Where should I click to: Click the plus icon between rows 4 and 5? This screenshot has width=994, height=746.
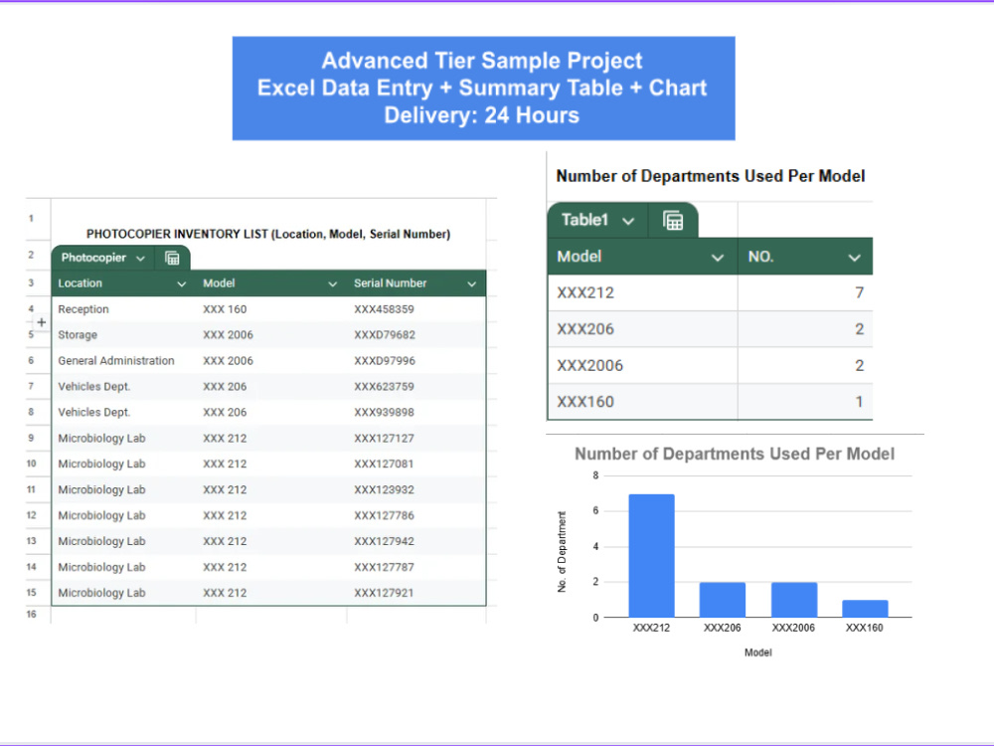point(41,322)
